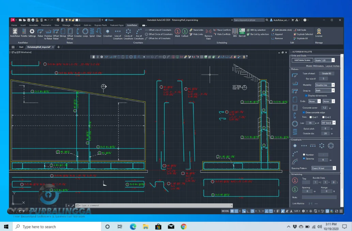Open the Modality Double line dropdown
The image size is (352, 231).
[x=325, y=85]
